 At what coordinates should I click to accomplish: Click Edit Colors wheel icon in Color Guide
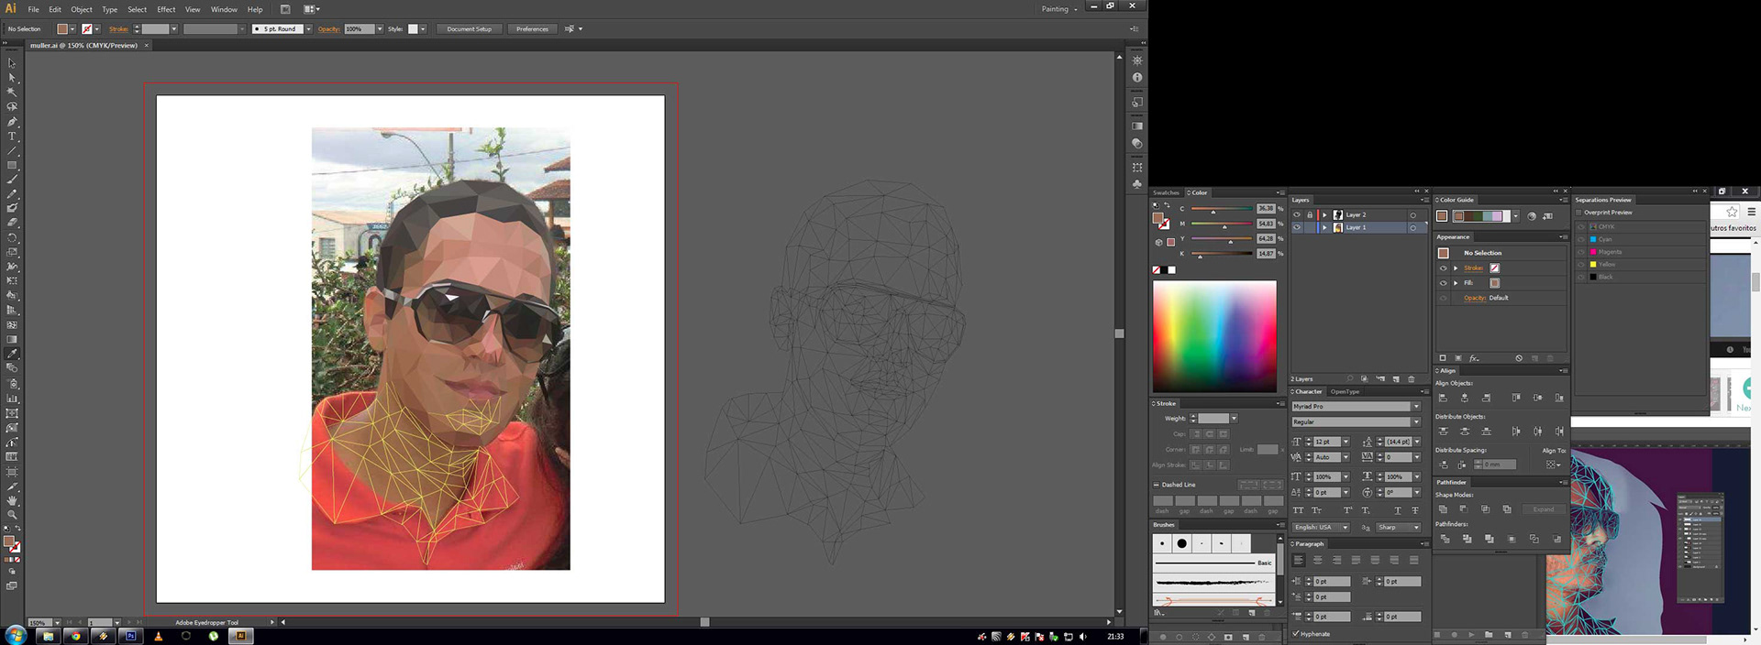[x=1532, y=216]
